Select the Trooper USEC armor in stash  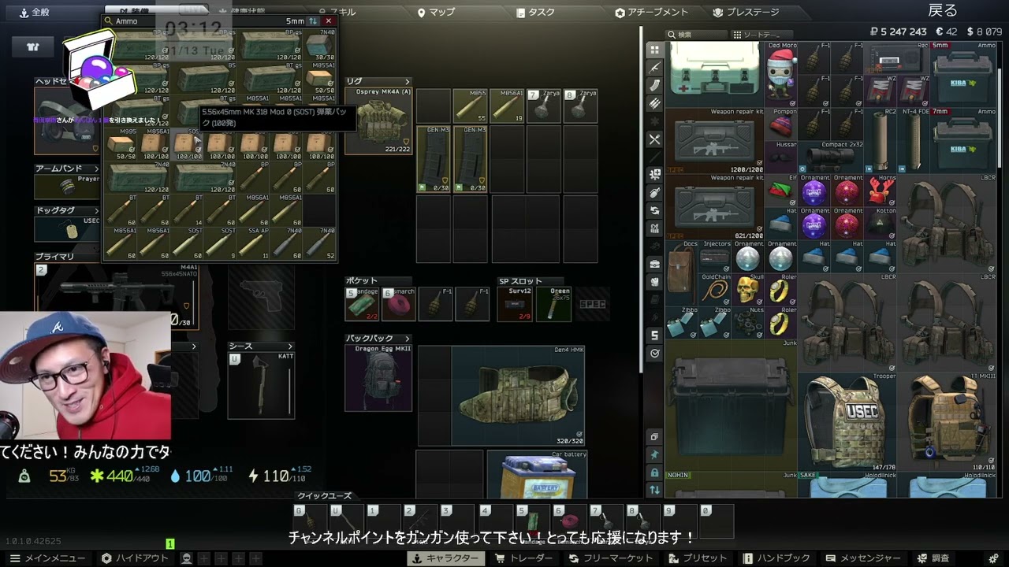click(x=847, y=421)
